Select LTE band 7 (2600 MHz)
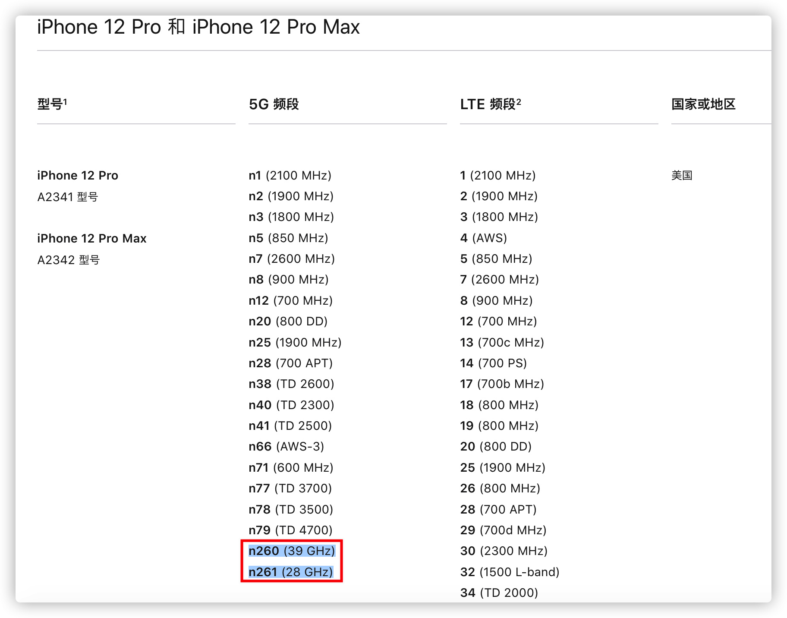 point(500,279)
